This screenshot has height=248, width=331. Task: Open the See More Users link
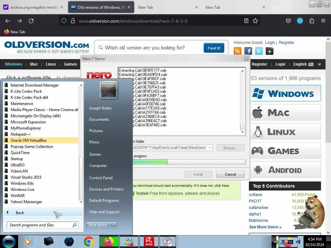tap(265, 227)
